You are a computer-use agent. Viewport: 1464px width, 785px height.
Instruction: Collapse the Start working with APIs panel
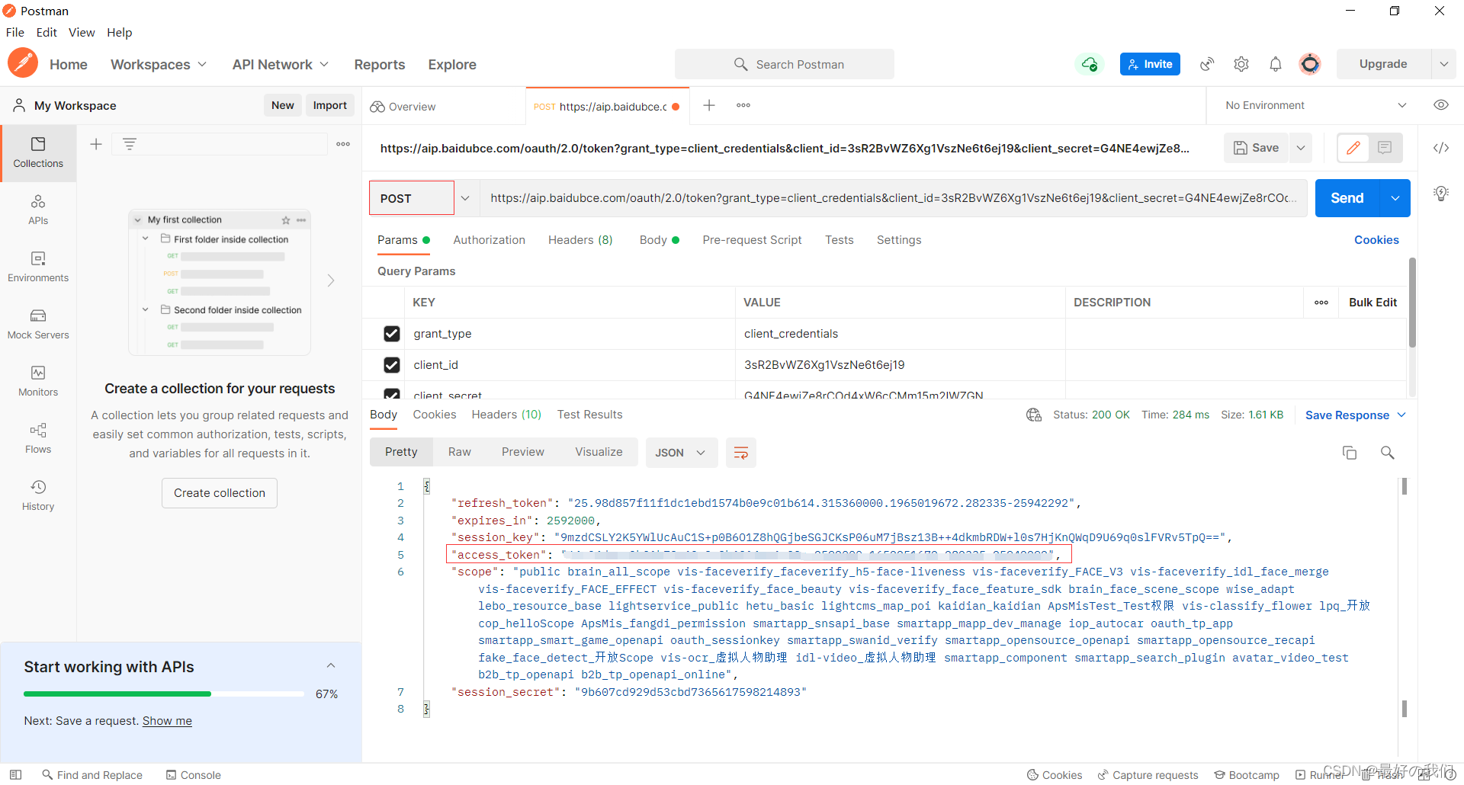click(x=331, y=665)
